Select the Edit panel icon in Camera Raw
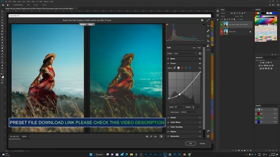Image resolution: width=280 pixels, height=157 pixels. (208, 26)
